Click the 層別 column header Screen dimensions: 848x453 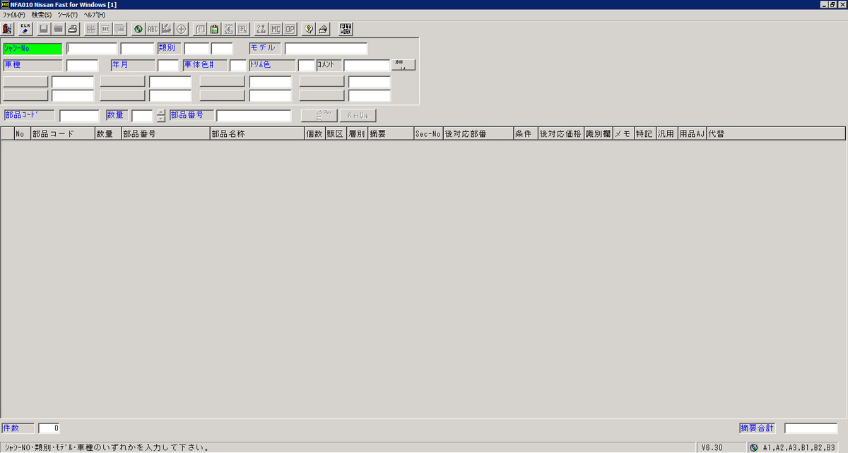point(358,133)
